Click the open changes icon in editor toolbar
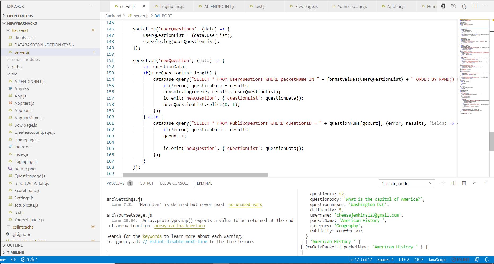Image resolution: width=494 pixels, height=264 pixels. point(443,6)
